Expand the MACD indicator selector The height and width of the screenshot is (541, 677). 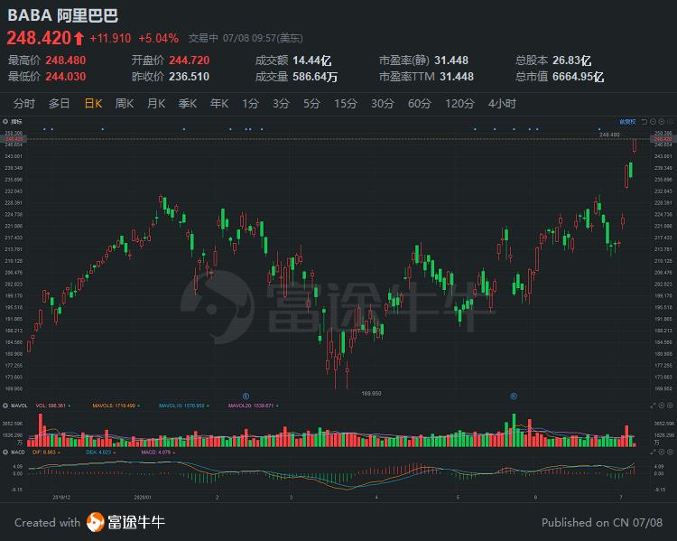[x=5, y=452]
